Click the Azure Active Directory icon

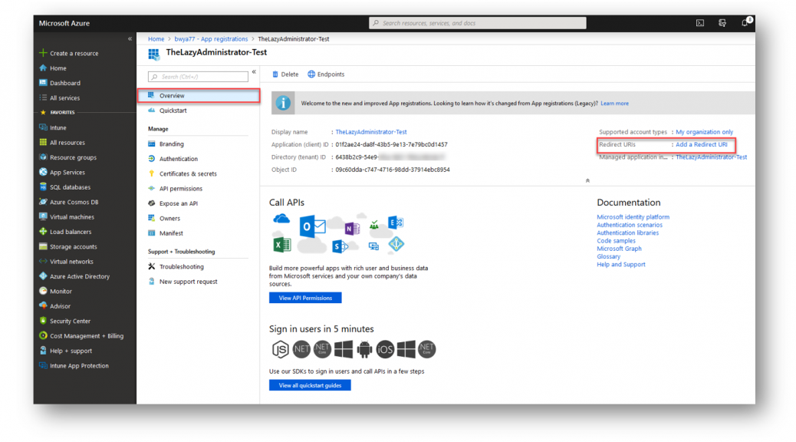click(43, 276)
